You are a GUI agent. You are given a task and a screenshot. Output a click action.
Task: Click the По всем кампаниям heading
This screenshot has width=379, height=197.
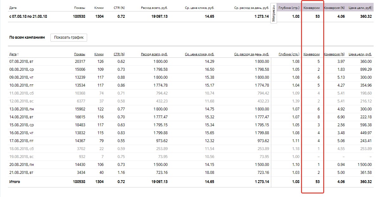click(x=27, y=37)
